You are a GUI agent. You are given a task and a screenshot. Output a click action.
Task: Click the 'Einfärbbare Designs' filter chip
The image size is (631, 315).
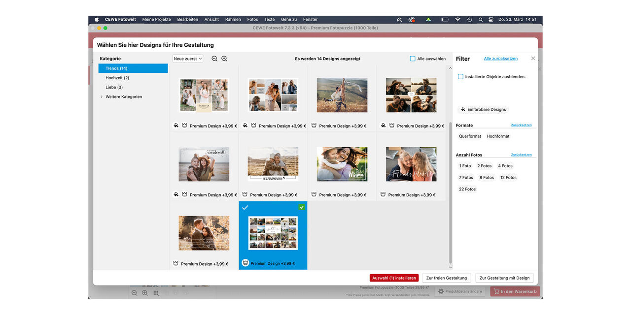tap(483, 109)
